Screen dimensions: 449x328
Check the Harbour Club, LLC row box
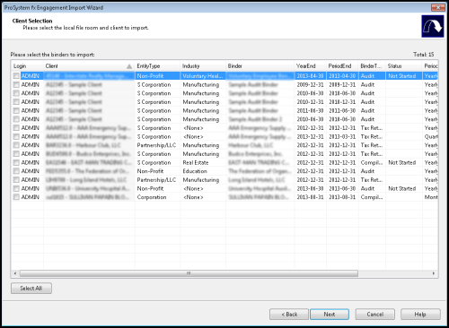(16, 145)
